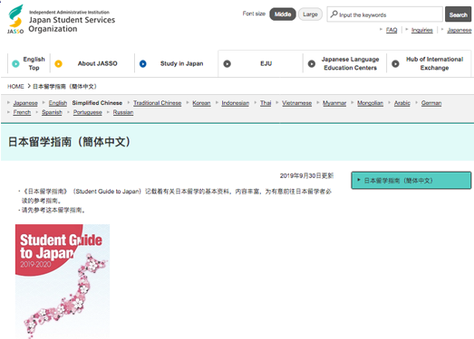Select Korean language version

(x=201, y=103)
